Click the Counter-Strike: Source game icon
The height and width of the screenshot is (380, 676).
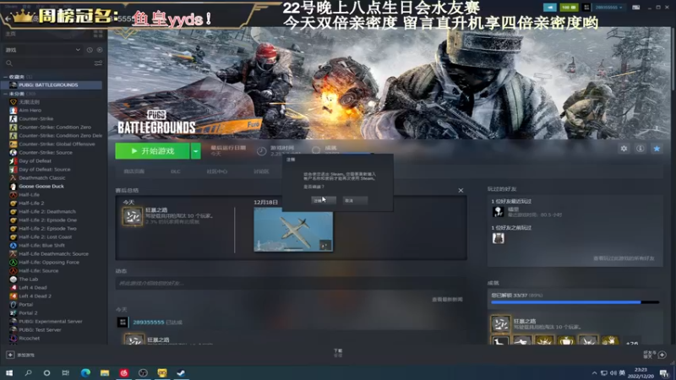point(14,153)
